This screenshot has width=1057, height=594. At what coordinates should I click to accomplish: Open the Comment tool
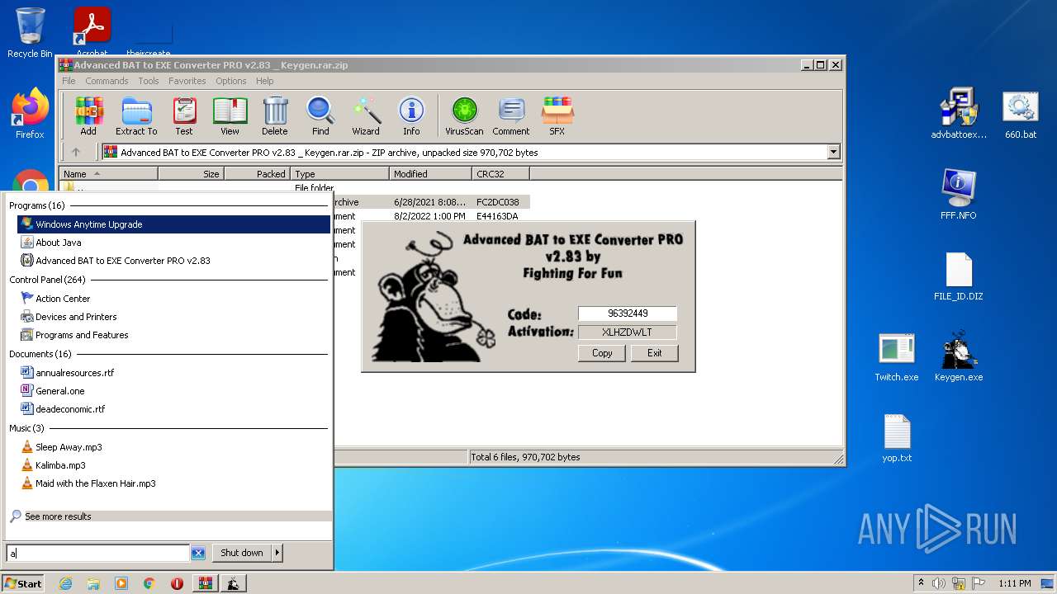[511, 115]
